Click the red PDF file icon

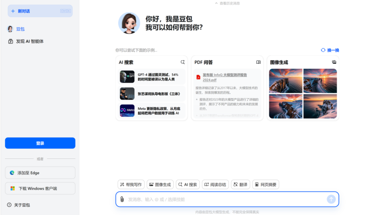coord(198,77)
